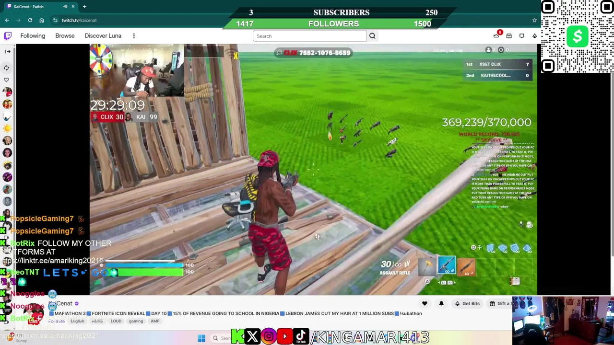Click the Twitch logo home icon
This screenshot has width=614, height=345.
point(8,36)
